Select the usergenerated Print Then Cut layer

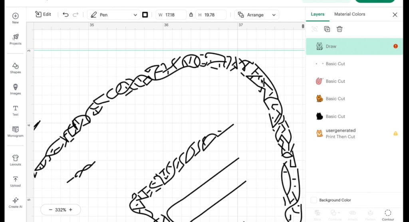point(354,134)
